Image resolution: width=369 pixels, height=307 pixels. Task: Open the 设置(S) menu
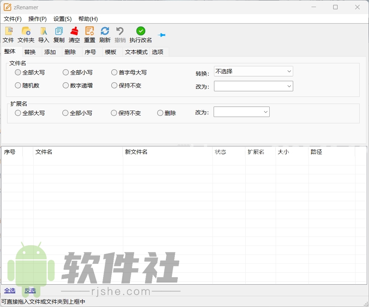(62, 19)
